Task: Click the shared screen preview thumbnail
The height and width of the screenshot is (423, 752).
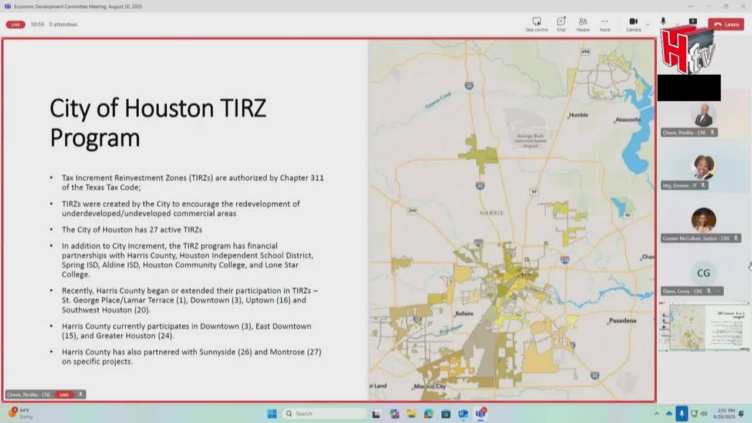Action: click(x=704, y=327)
